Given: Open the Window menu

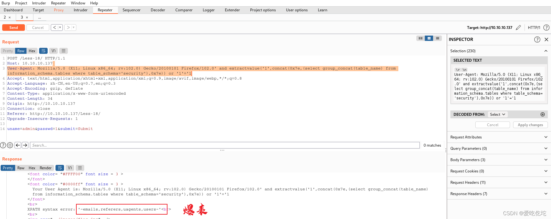Looking at the screenshot, I should tap(78, 3).
